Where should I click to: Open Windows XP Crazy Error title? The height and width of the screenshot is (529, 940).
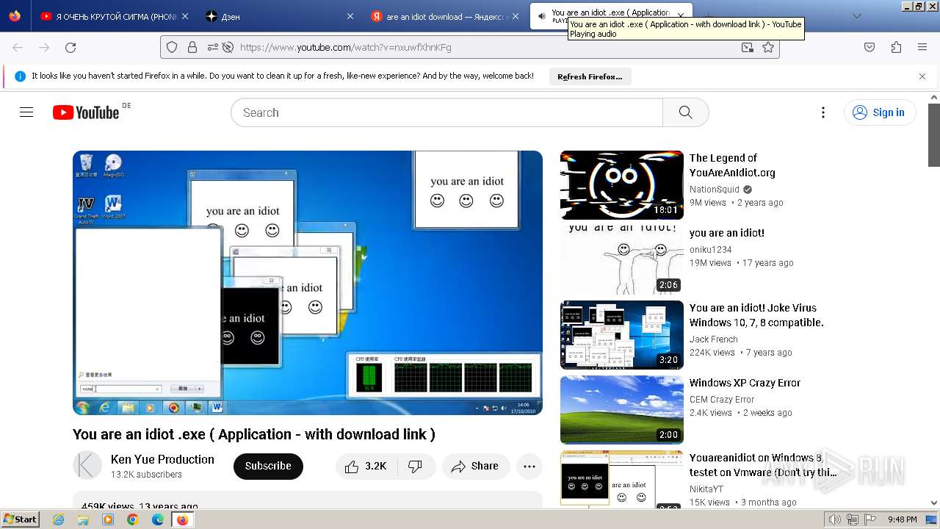[x=745, y=383]
